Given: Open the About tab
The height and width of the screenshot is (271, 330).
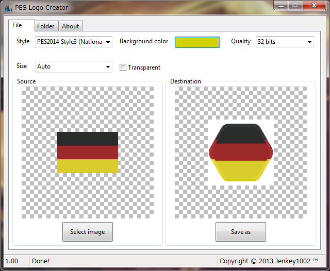Looking at the screenshot, I should click(x=71, y=26).
